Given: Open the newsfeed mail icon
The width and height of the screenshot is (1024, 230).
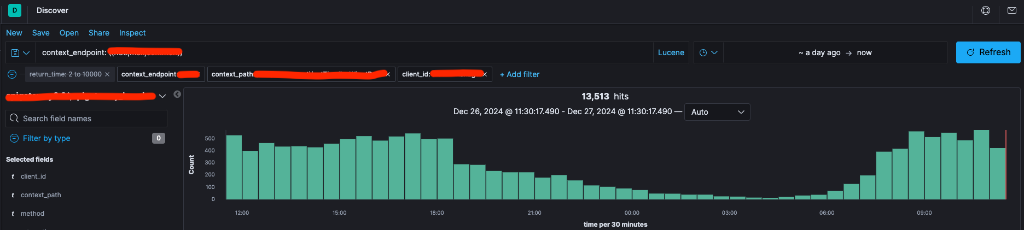Looking at the screenshot, I should click(x=1011, y=10).
